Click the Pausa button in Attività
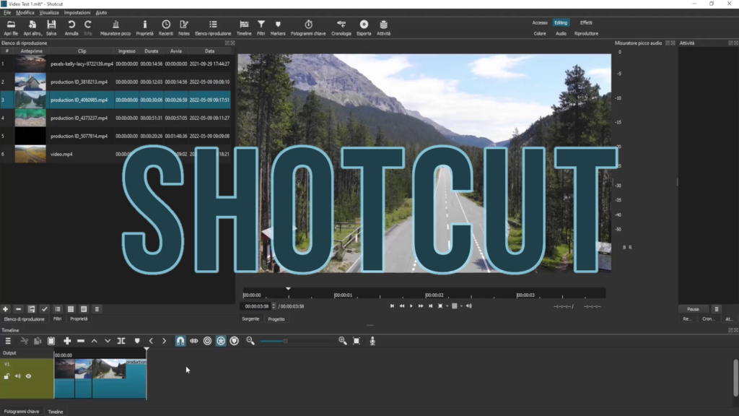The height and width of the screenshot is (416, 739). click(x=693, y=309)
